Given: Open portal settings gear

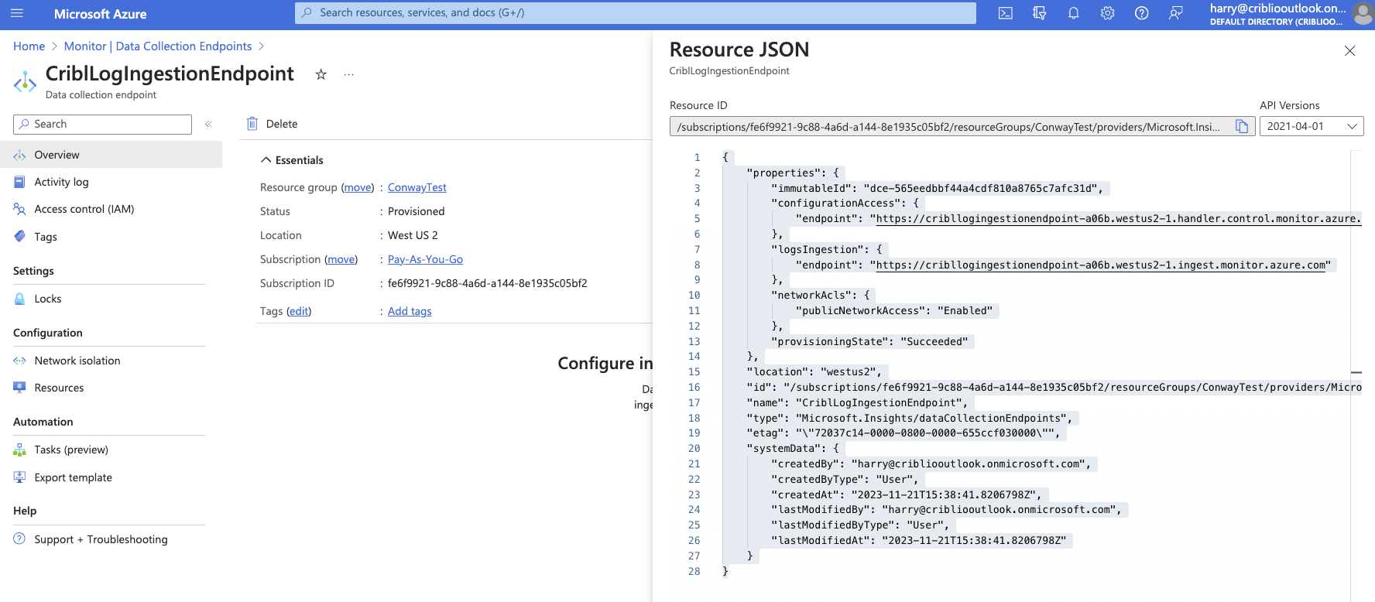Looking at the screenshot, I should click(x=1107, y=13).
